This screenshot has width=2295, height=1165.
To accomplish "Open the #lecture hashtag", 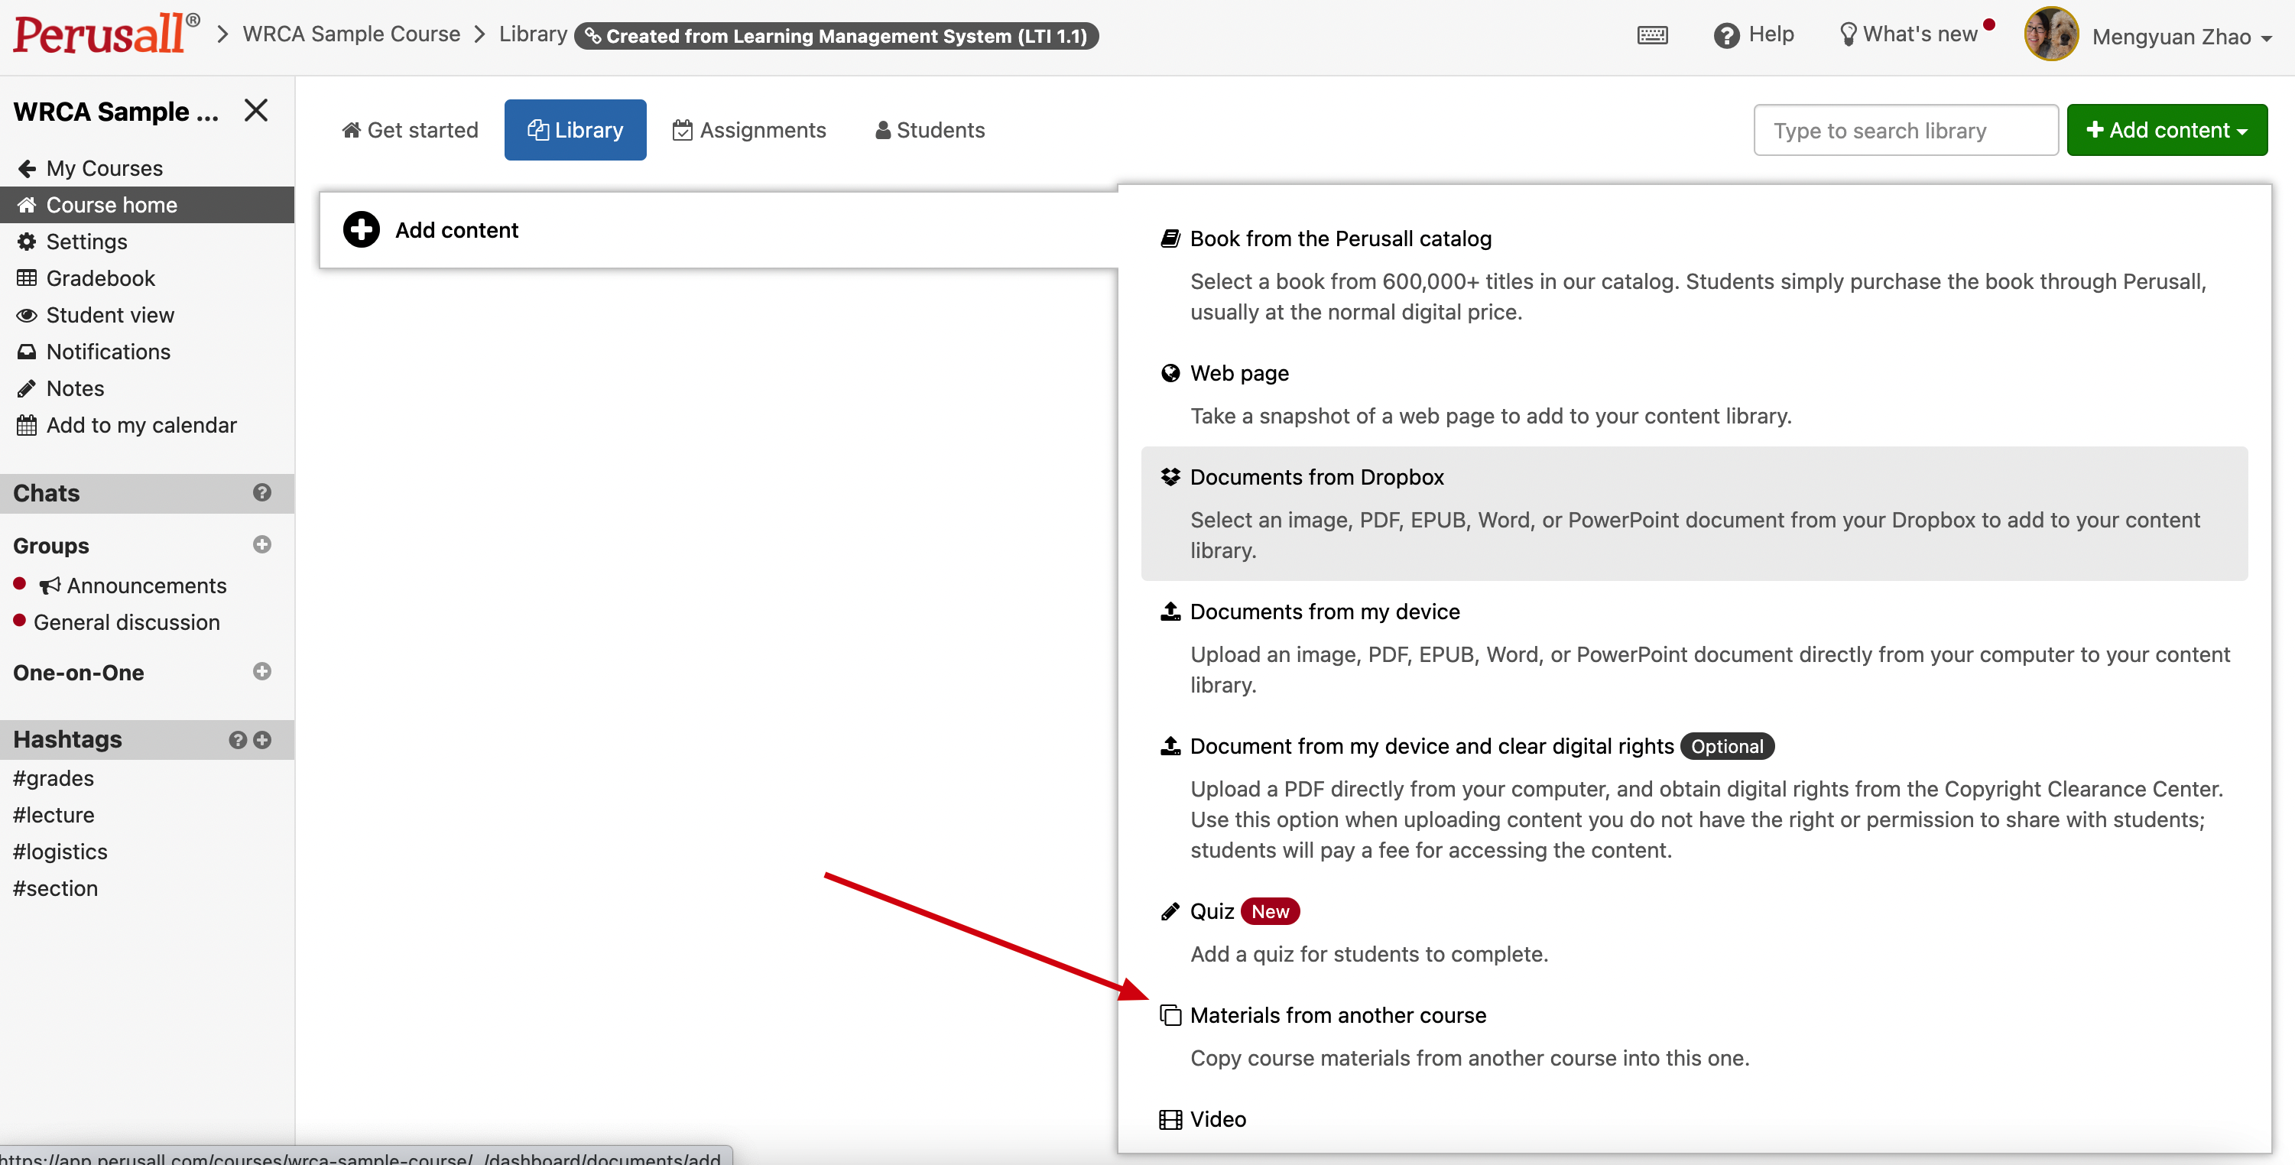I will point(54,815).
